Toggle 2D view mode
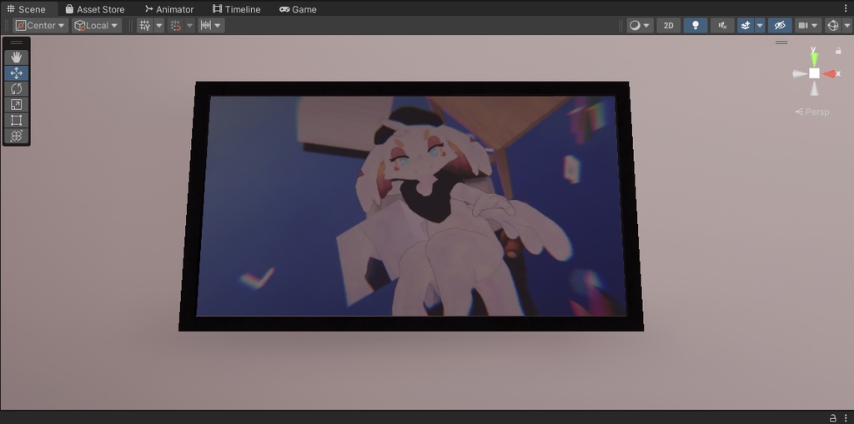This screenshot has width=854, height=424. point(668,26)
